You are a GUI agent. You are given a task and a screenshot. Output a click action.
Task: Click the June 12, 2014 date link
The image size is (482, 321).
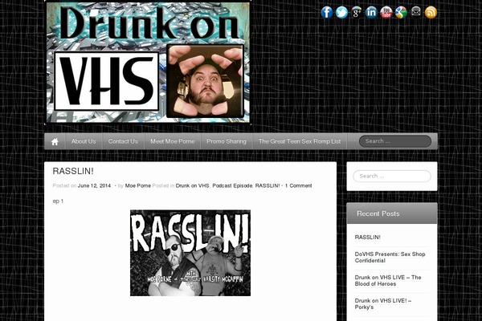click(x=94, y=185)
